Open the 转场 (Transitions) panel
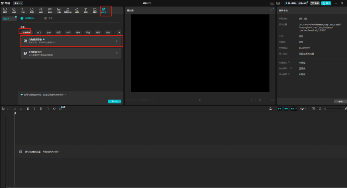 pyautogui.click(x=50, y=10)
